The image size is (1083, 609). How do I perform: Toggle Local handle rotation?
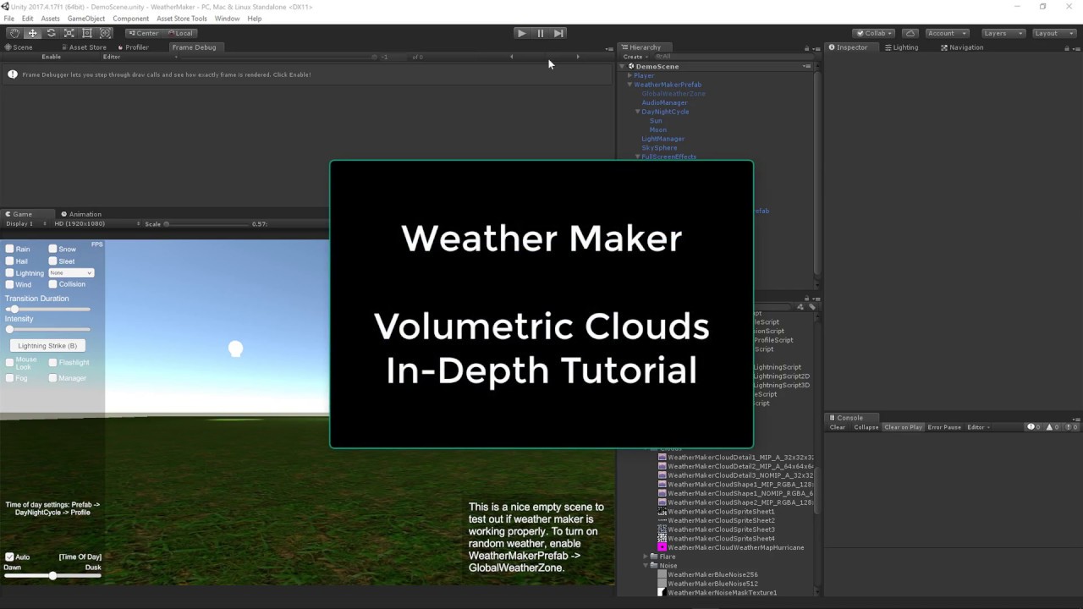[x=179, y=33]
